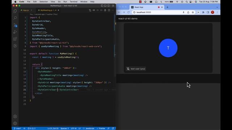Screen dimensions: 232x130
Task: Select the MyMeeting.js editor tab
Action: point(46,10)
